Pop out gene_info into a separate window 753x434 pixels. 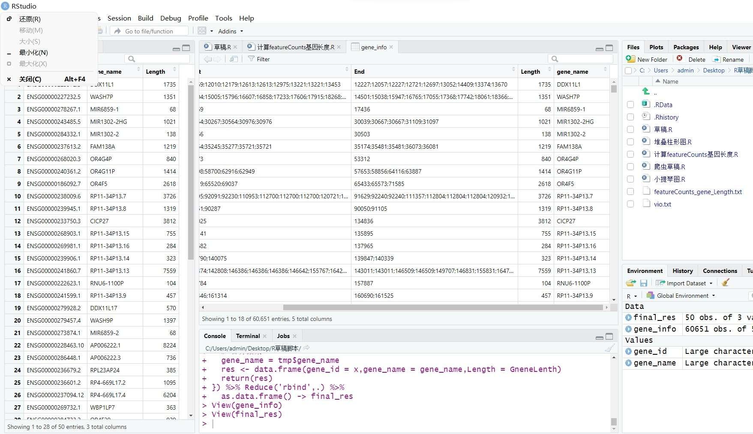click(x=234, y=59)
